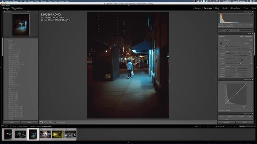Image resolution: width=257 pixels, height=144 pixels.
Task: Click the Navigator preview thumbnail
Action: [x=20, y=25]
